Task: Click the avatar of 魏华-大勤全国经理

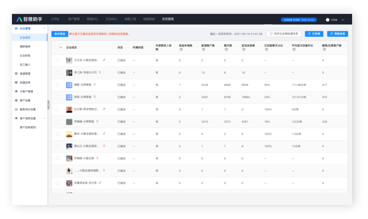Action: pyautogui.click(x=69, y=134)
